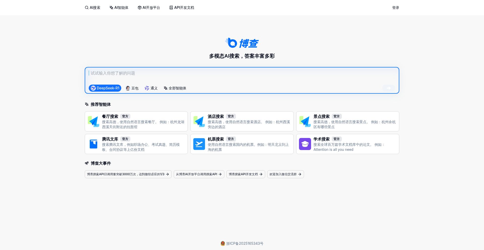Click the 登录 button

coord(396,8)
